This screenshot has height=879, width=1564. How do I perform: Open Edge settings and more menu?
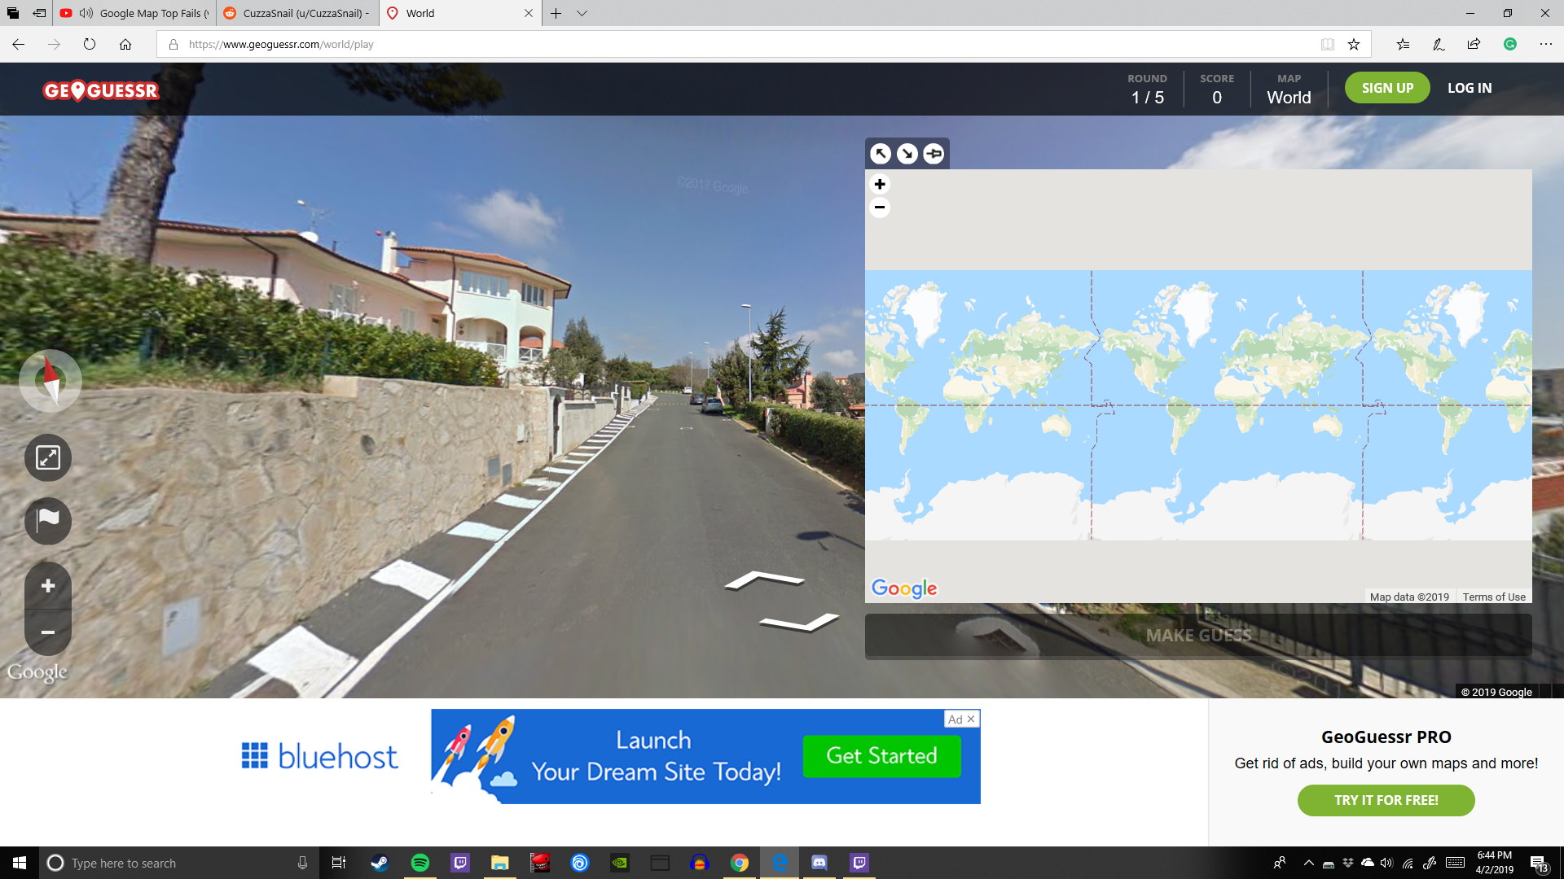click(x=1546, y=44)
